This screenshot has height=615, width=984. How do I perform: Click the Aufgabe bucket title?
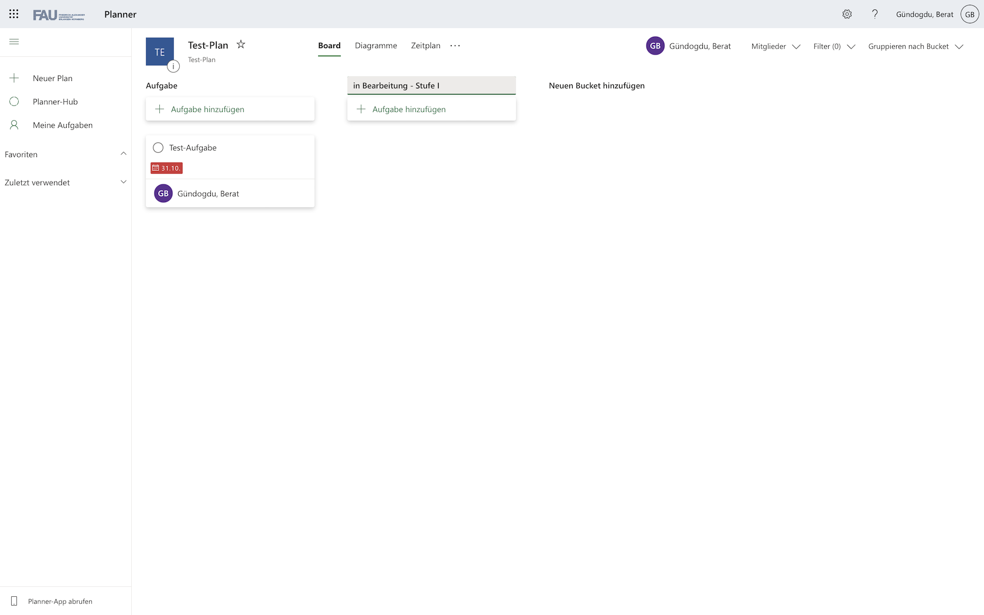(x=162, y=86)
